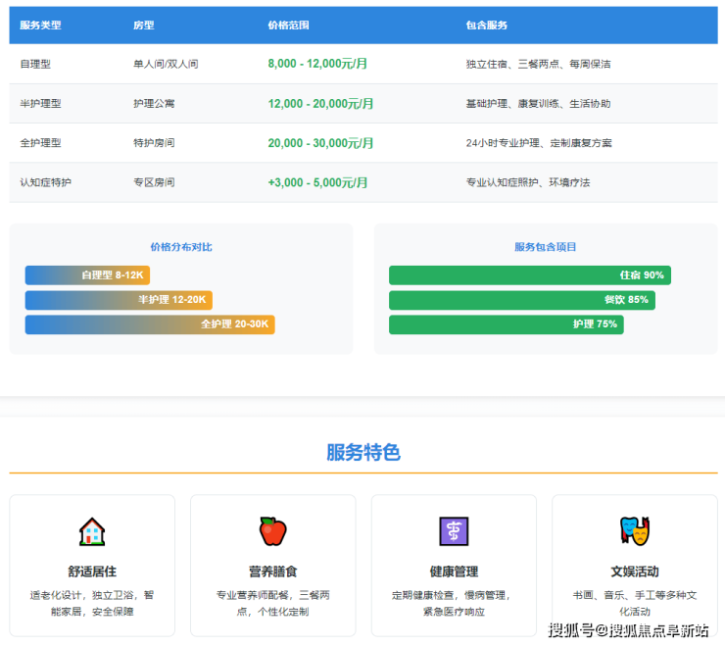Click the house icon above 舒适居住
The height and width of the screenshot is (646, 725).
[92, 531]
